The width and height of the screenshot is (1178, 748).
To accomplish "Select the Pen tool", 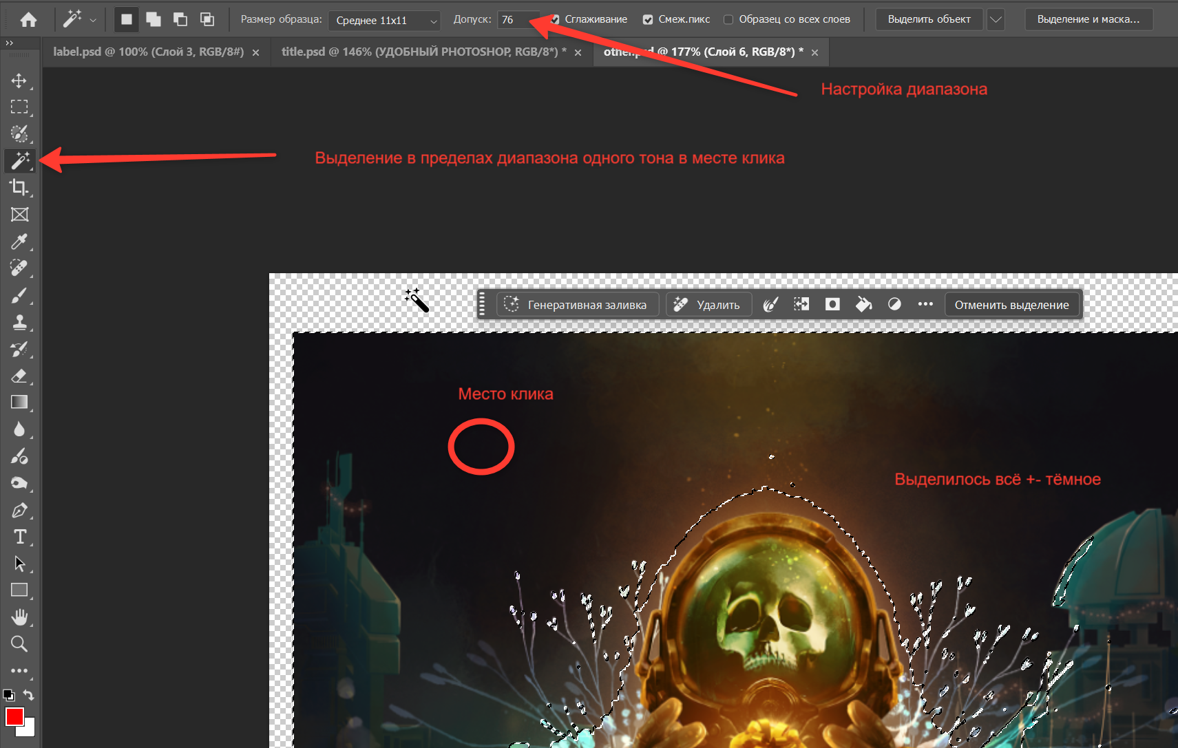I will (x=19, y=510).
